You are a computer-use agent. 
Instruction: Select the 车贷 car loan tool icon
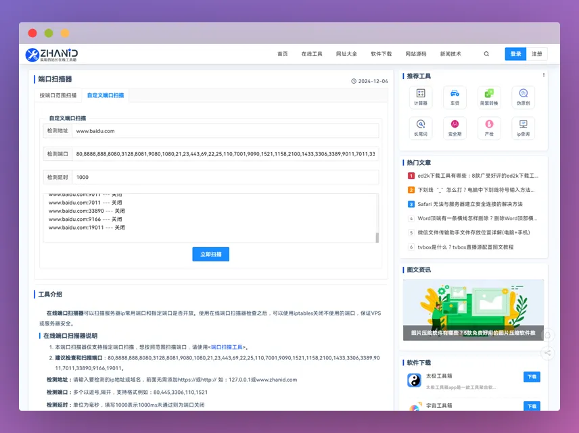(455, 96)
